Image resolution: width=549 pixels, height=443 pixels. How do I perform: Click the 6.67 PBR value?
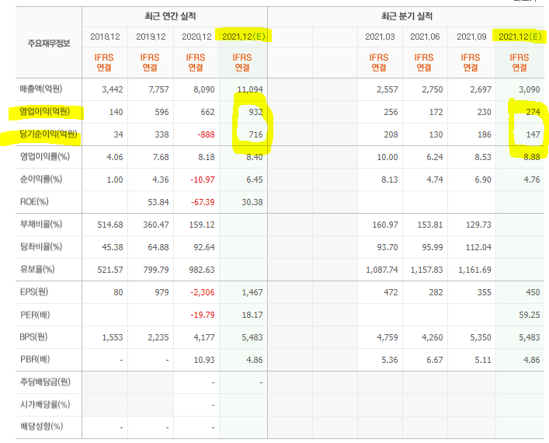tap(435, 360)
